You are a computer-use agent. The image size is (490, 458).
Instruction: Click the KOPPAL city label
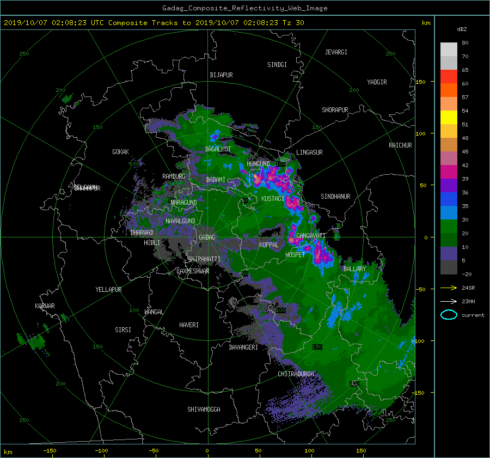pyautogui.click(x=269, y=245)
